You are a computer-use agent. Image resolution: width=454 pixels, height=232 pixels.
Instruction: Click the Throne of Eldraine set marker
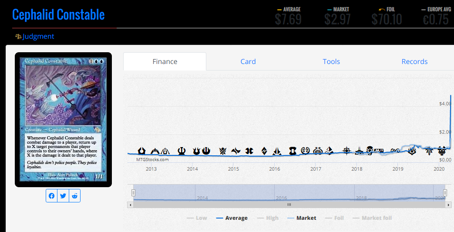coord(429,151)
